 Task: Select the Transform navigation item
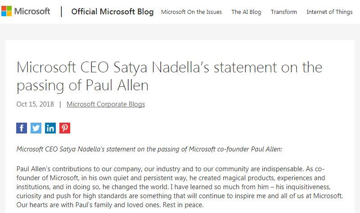284,12
